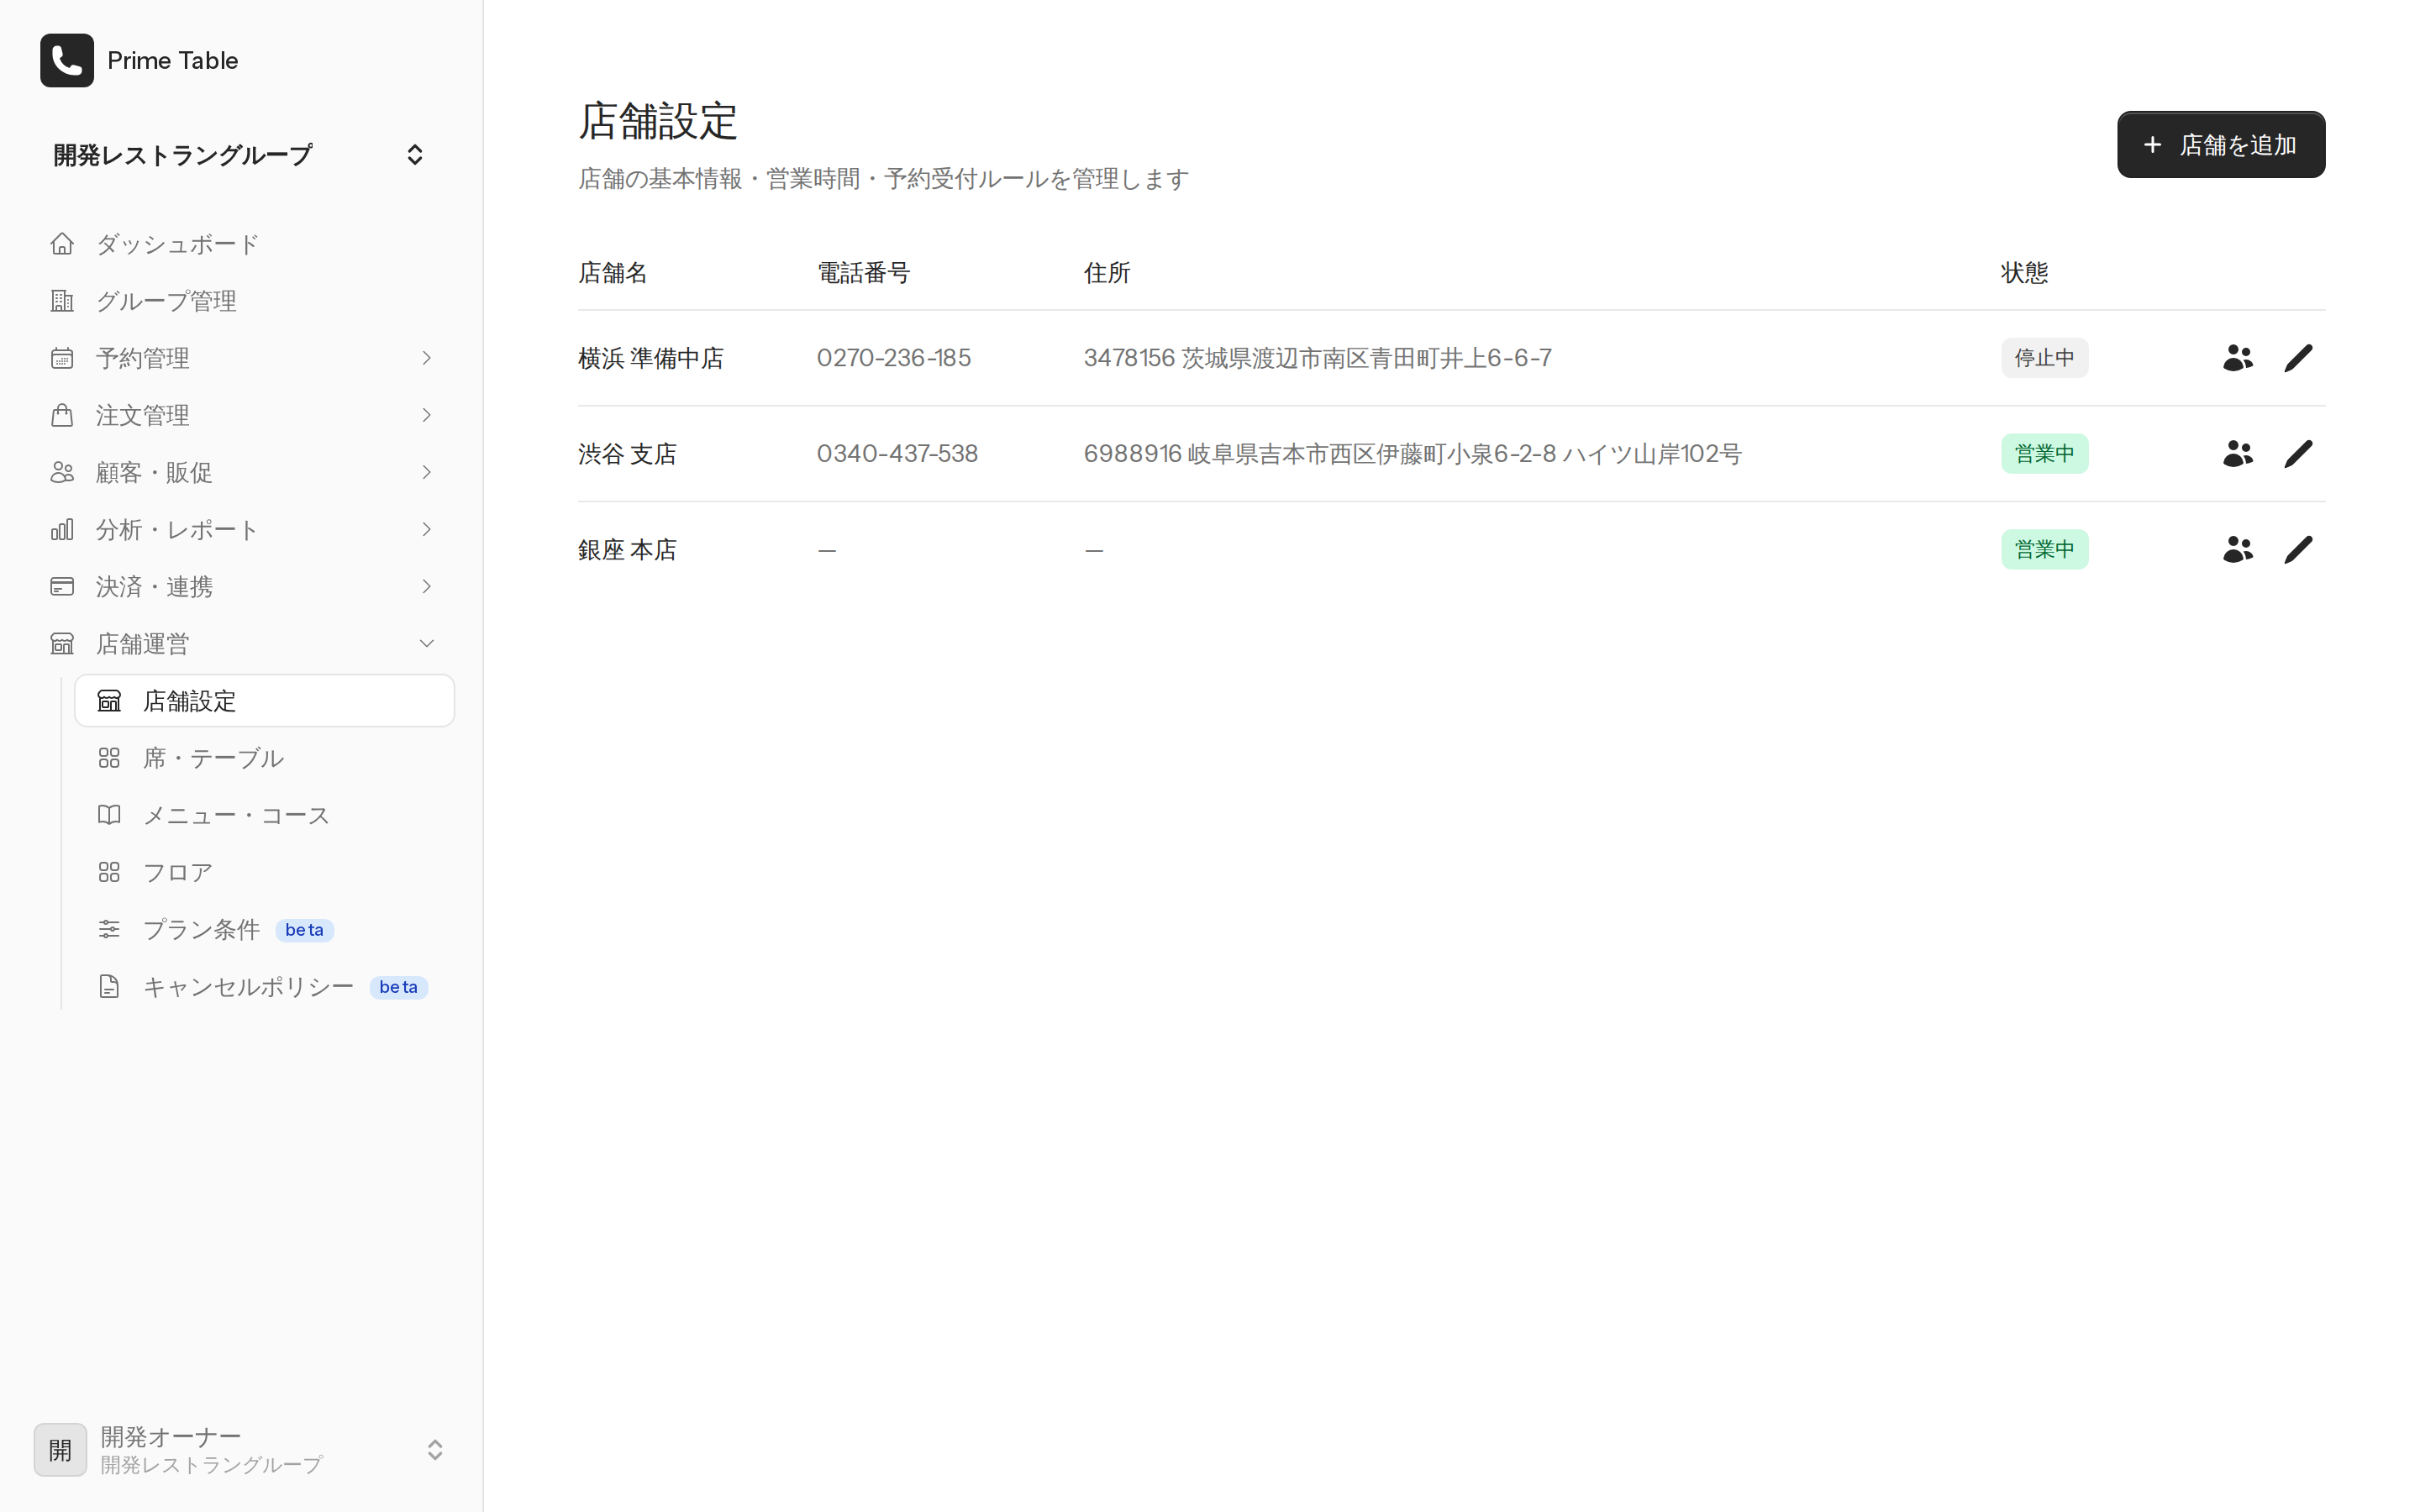Viewport: 2420px width, 1512px height.
Task: Collapse the 店舗運営 section chevron
Action: 427,643
